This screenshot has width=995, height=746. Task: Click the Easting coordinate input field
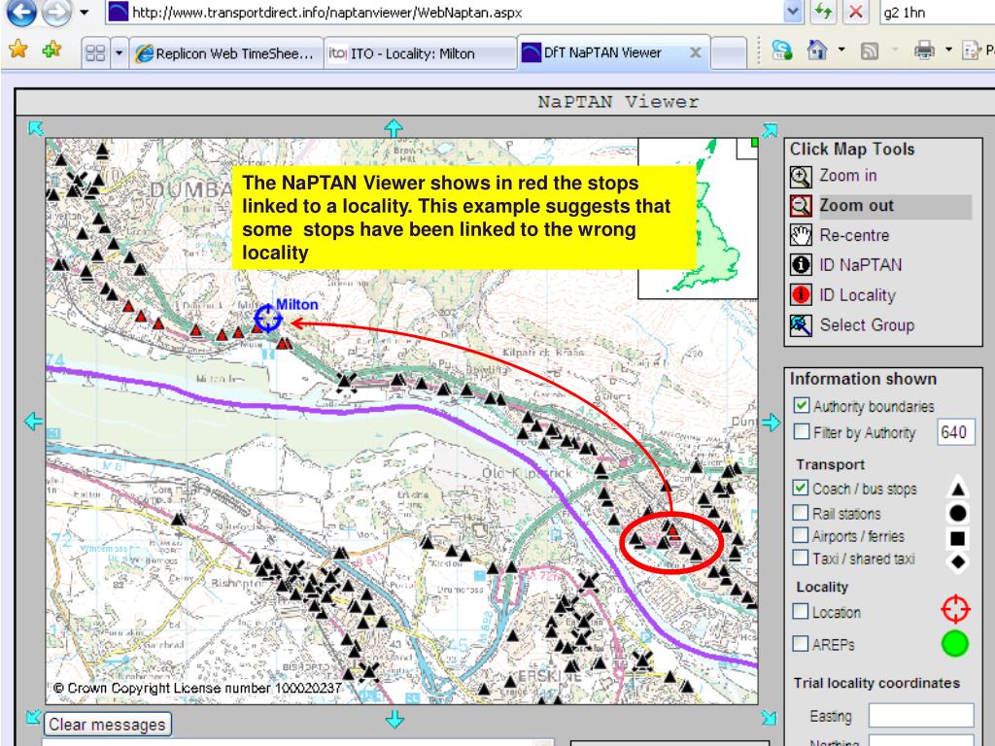click(x=921, y=715)
